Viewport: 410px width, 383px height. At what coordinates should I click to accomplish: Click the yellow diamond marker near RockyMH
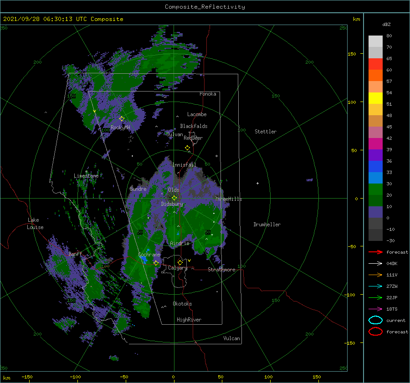(122, 119)
